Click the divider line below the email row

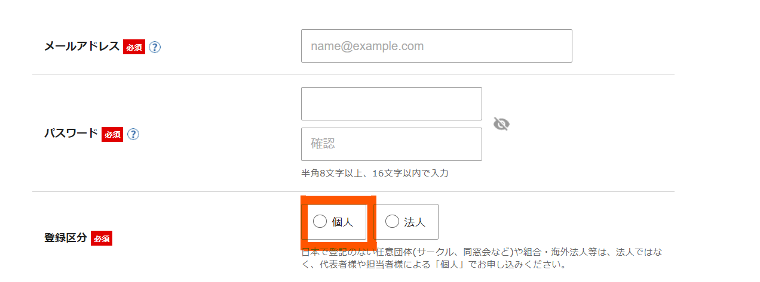[x=353, y=75]
